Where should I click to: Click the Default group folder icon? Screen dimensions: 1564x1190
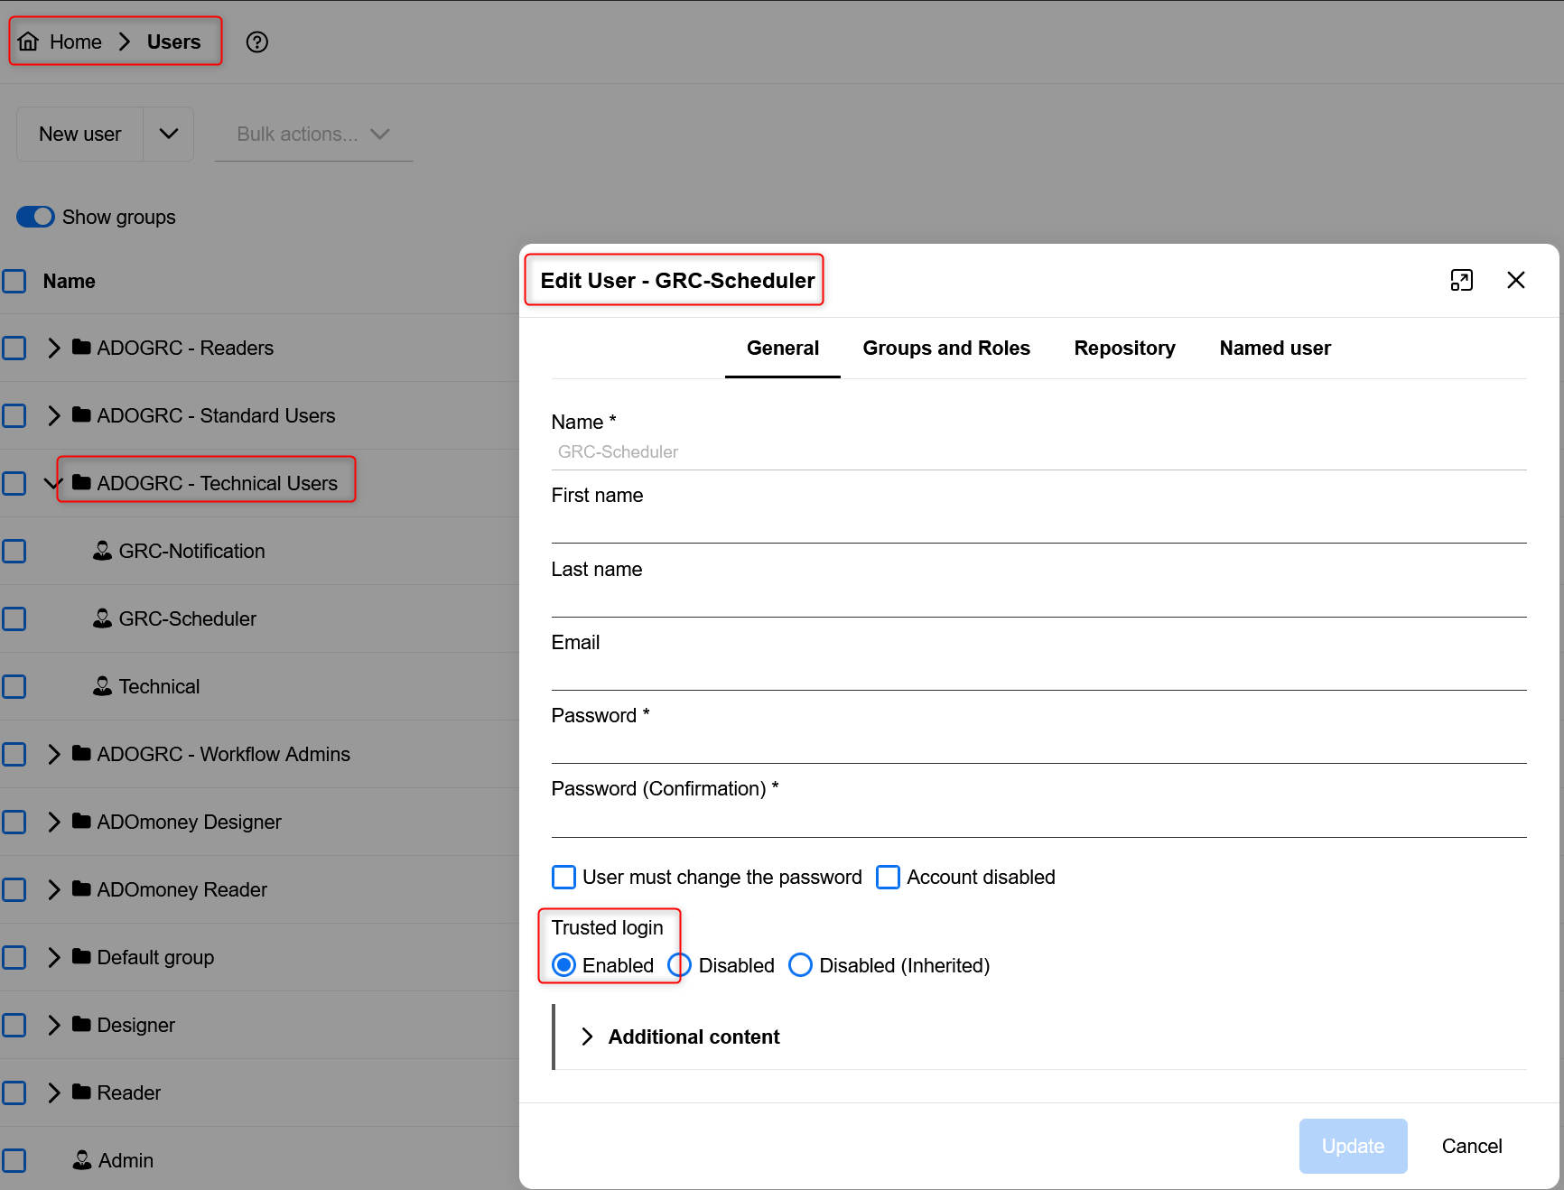click(81, 956)
